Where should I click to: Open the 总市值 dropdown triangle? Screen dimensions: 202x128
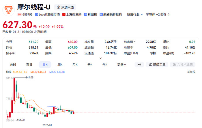coord(135,42)
